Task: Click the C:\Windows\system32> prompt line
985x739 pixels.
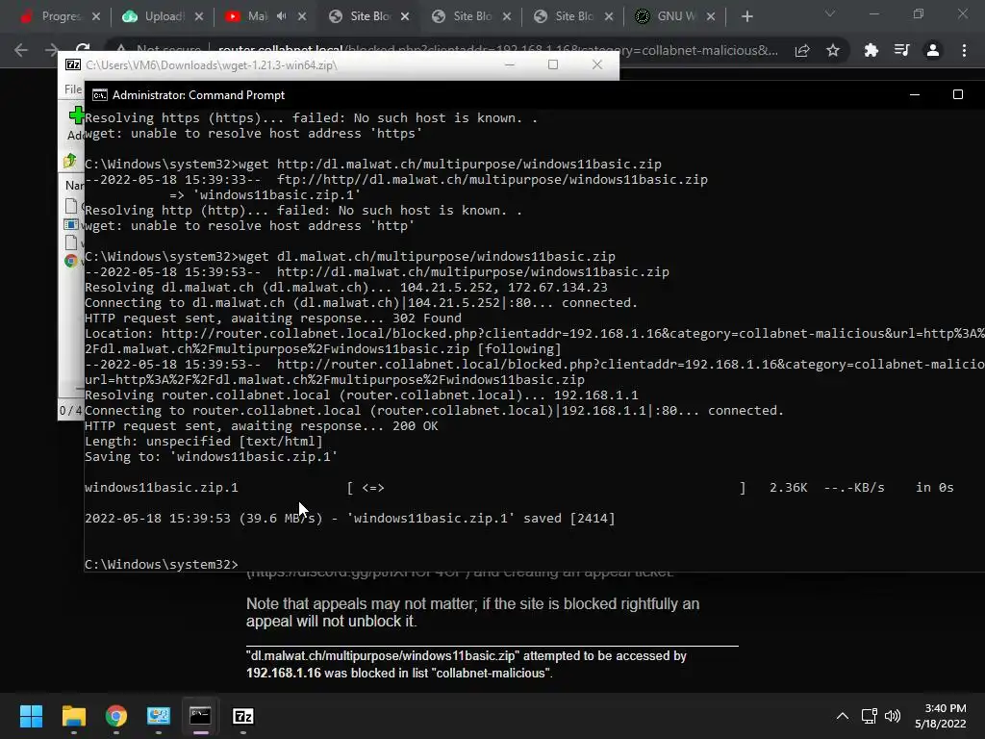Action: pyautogui.click(x=162, y=564)
